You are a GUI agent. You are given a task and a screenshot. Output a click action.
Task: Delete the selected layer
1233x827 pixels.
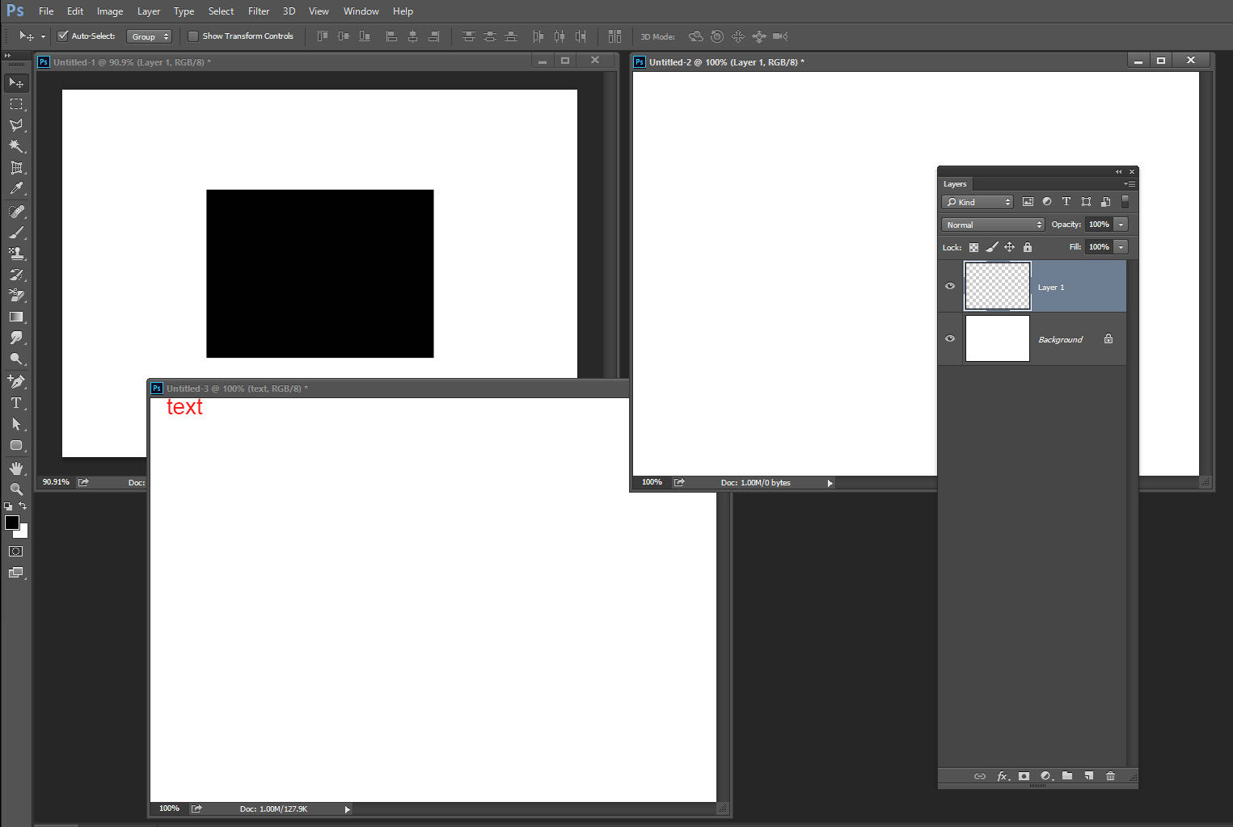[x=1110, y=776]
